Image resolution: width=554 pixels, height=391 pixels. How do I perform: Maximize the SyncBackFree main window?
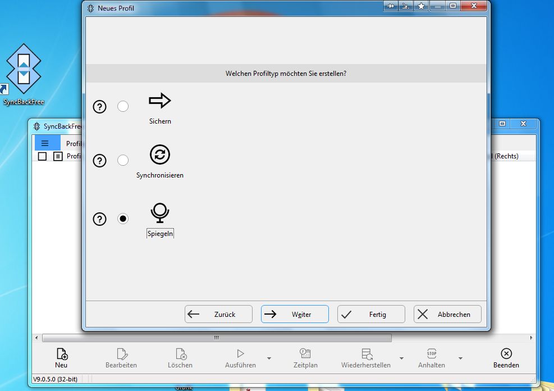[x=502, y=124]
